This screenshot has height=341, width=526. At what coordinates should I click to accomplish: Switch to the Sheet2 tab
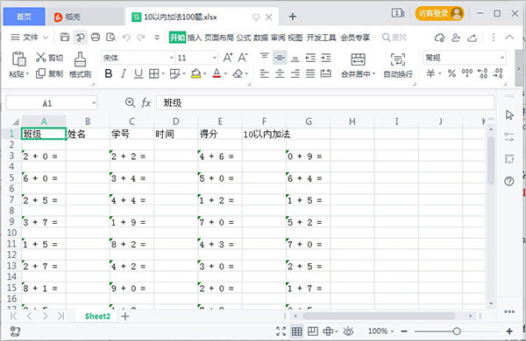tap(97, 317)
